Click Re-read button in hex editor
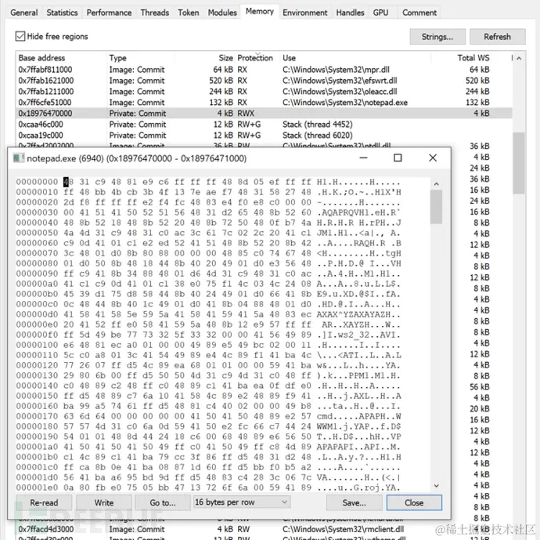540x540 pixels. (44, 502)
